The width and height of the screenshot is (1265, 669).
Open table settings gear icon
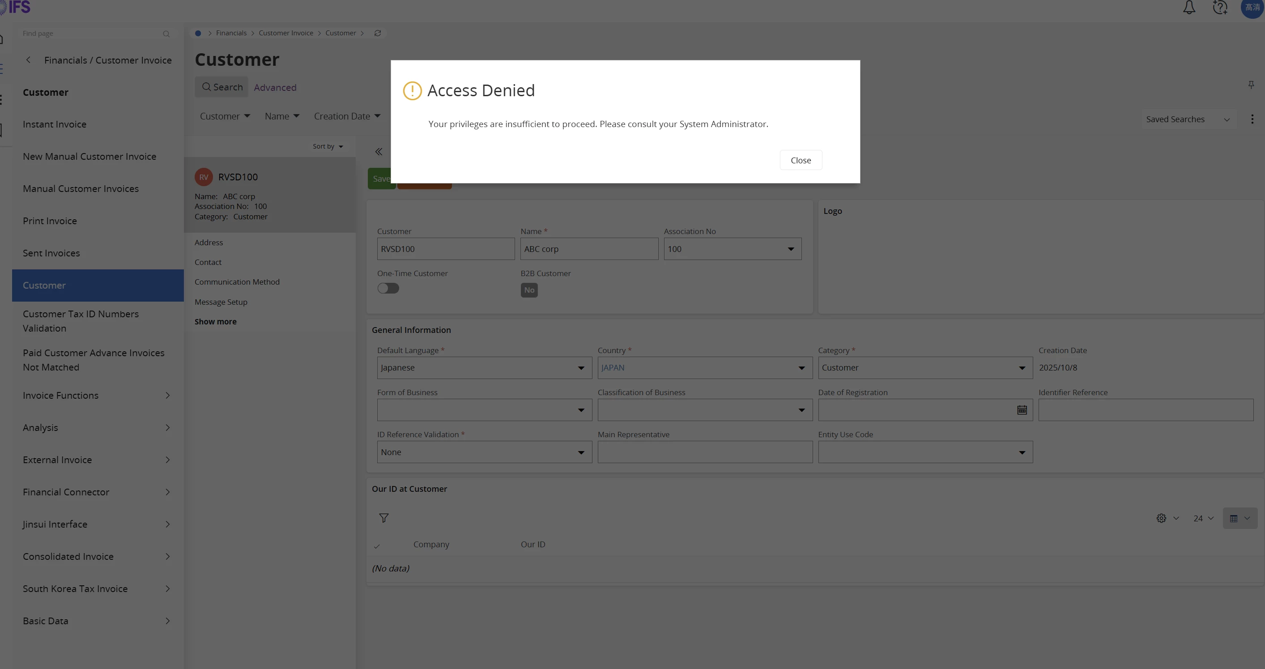coord(1161,518)
